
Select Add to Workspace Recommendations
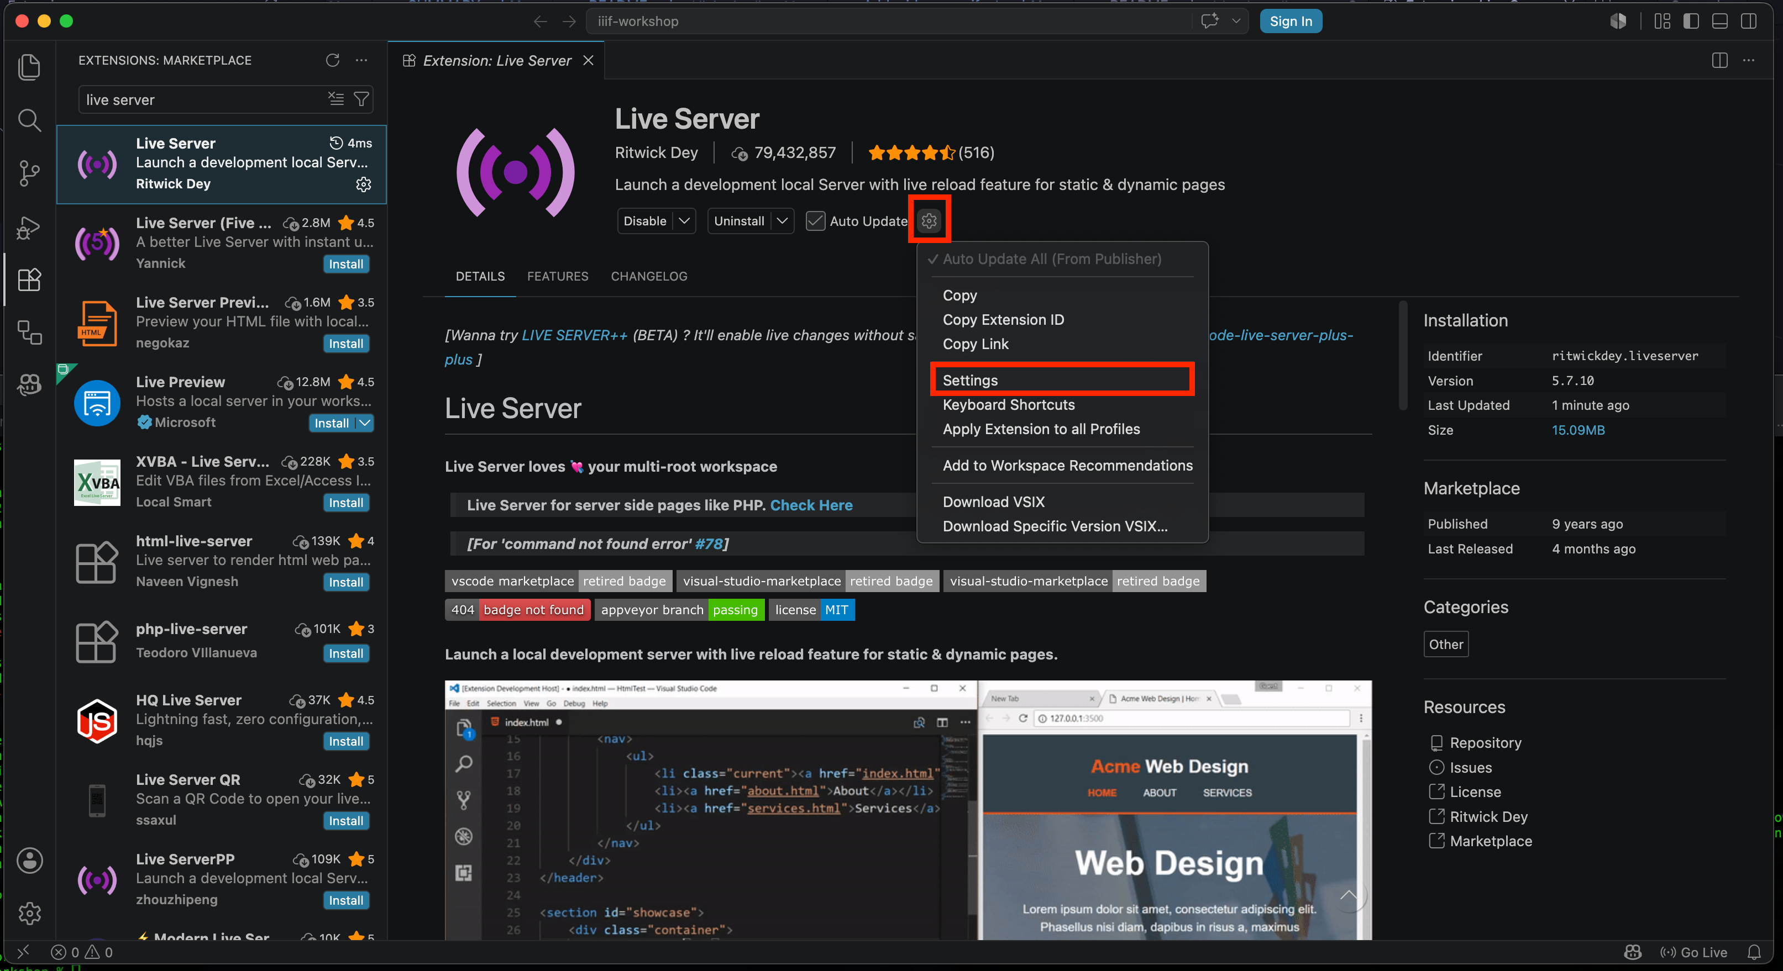1062,466
